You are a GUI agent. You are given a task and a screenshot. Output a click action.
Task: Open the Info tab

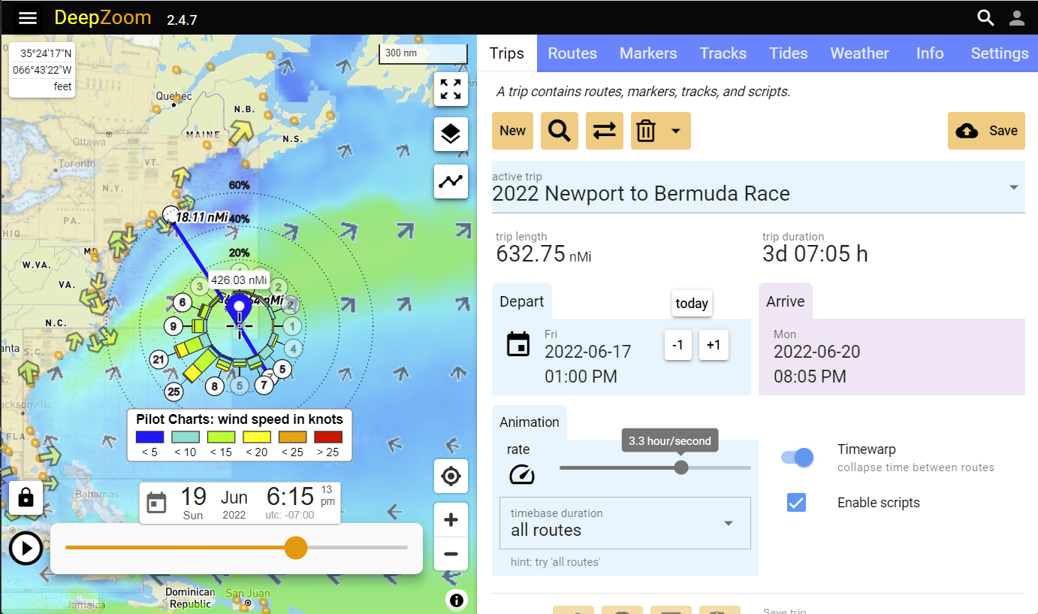(930, 53)
